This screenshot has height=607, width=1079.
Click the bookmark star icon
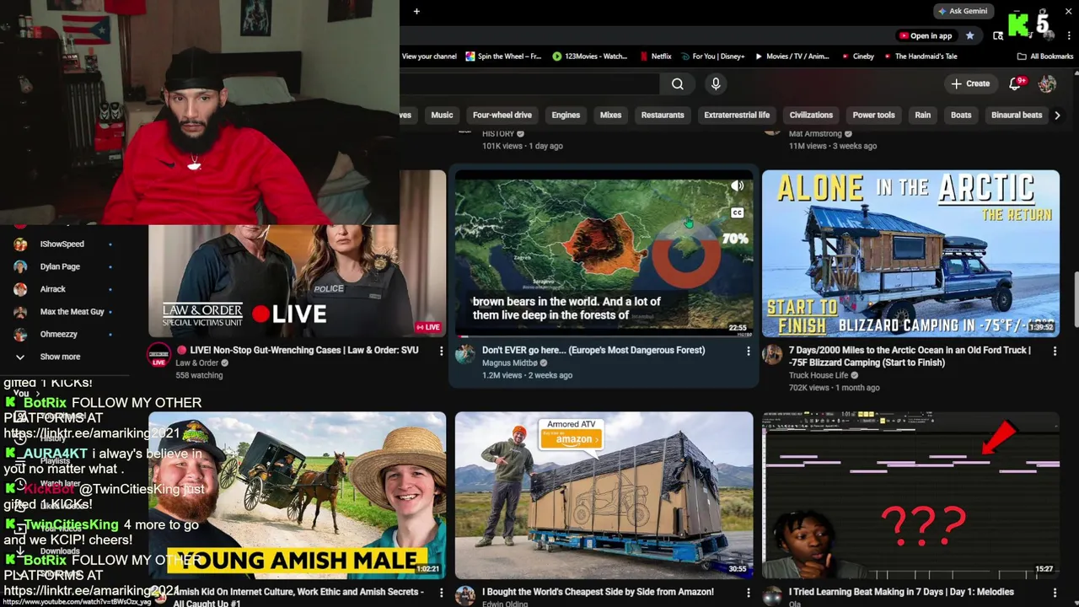[970, 35]
